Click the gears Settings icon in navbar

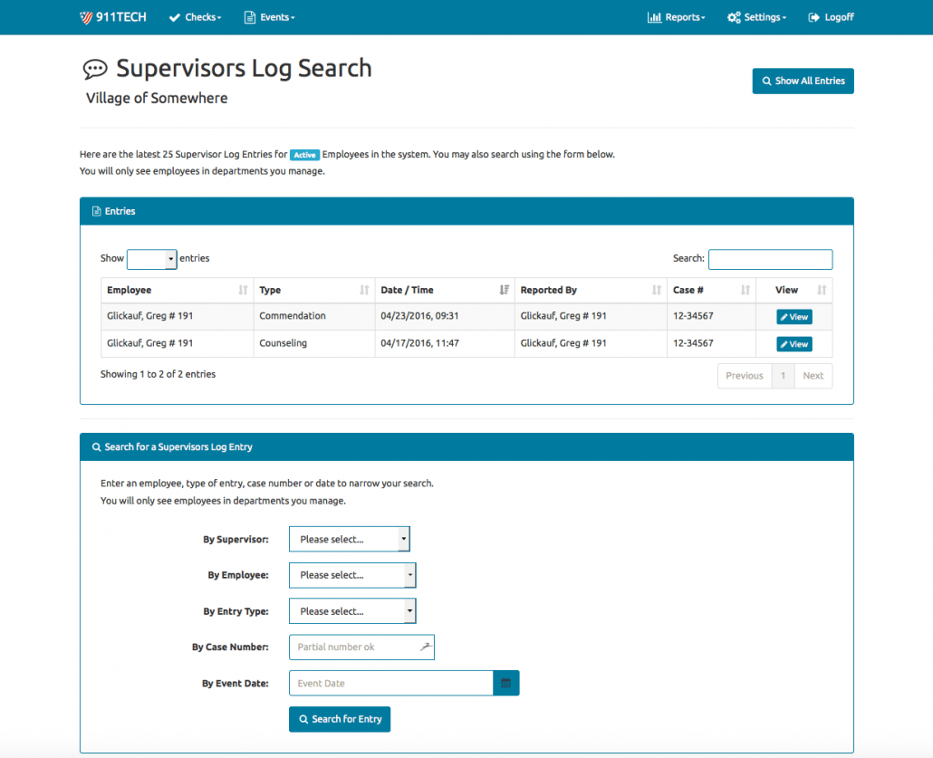click(x=733, y=16)
